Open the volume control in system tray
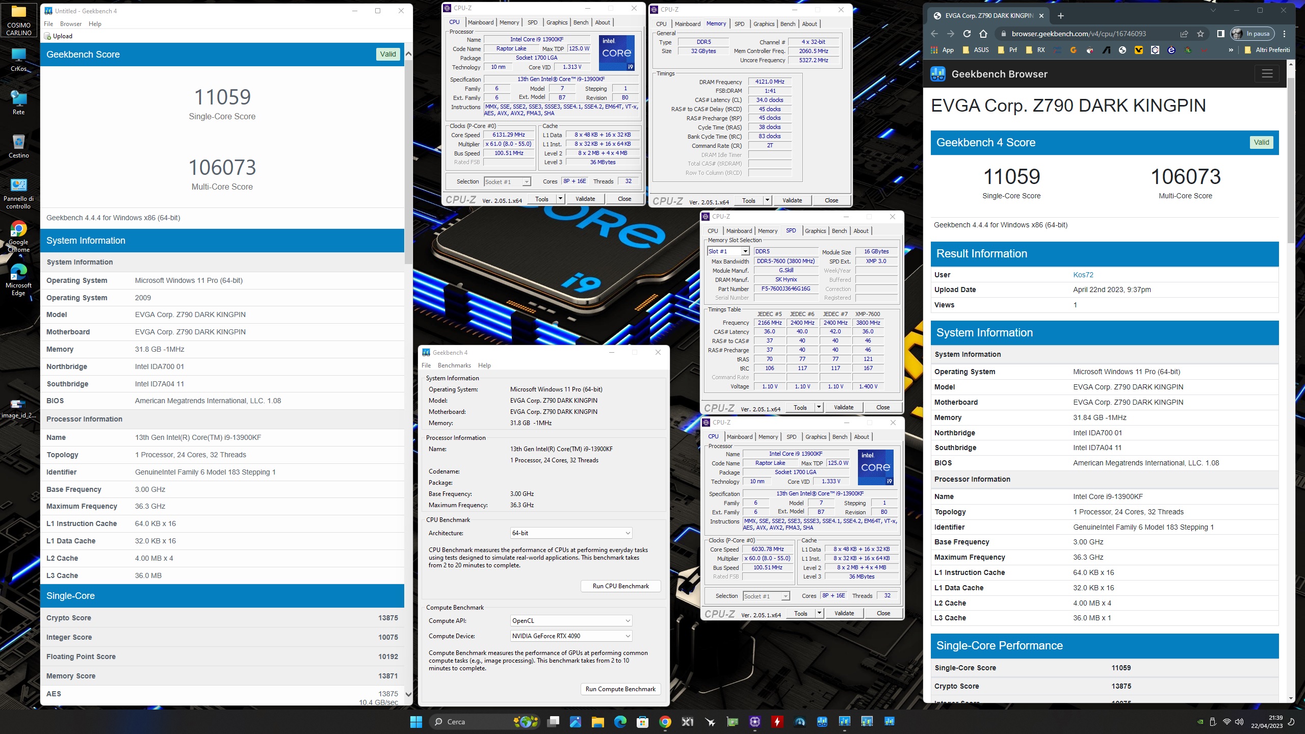1305x734 pixels. pyautogui.click(x=1239, y=722)
